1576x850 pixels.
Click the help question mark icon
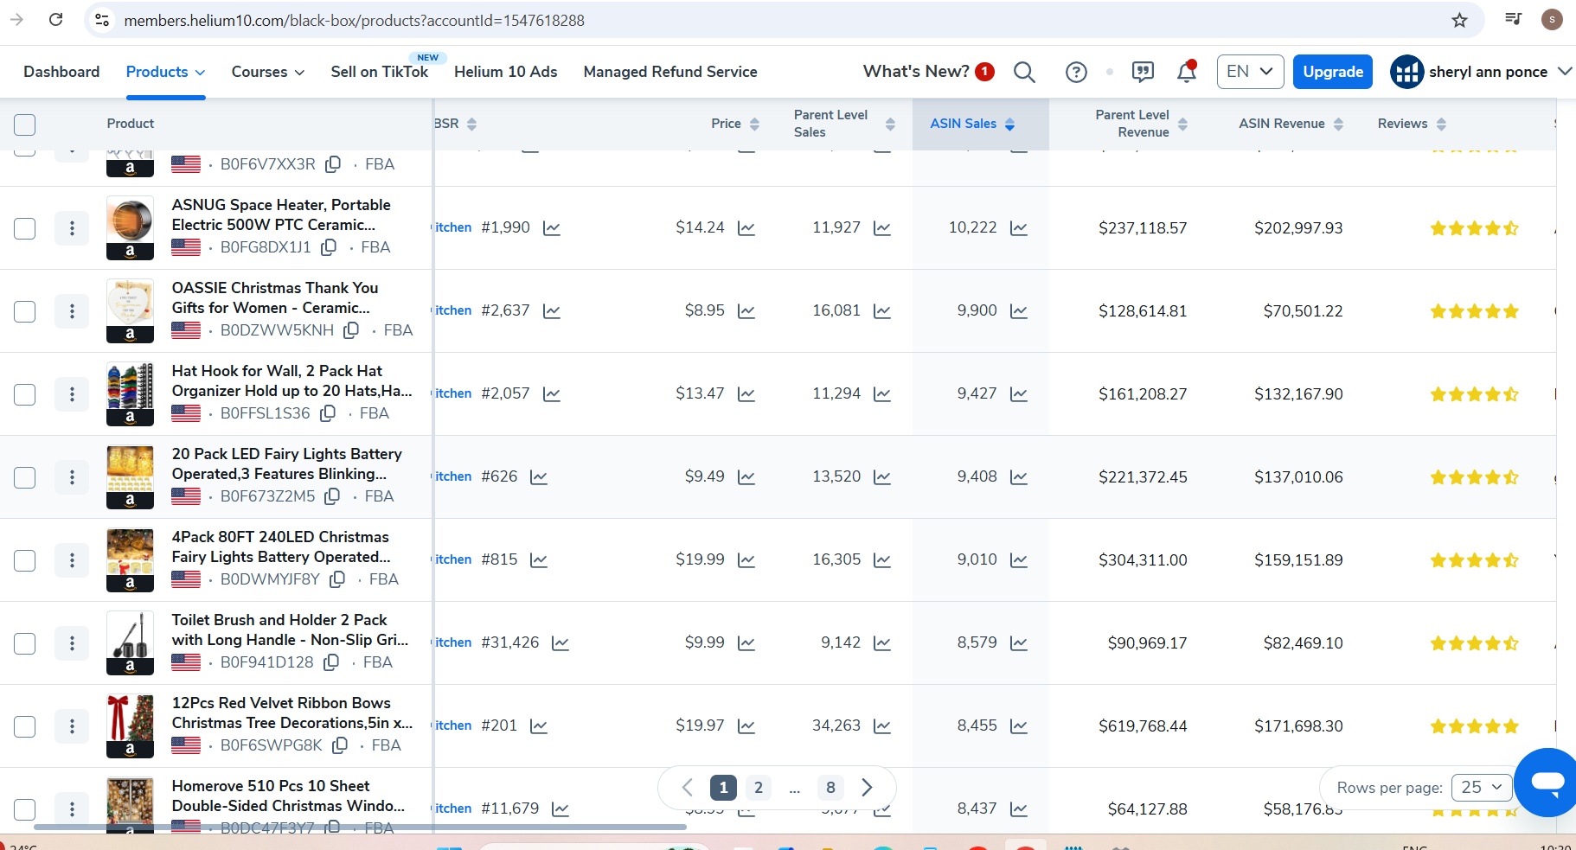coord(1076,72)
